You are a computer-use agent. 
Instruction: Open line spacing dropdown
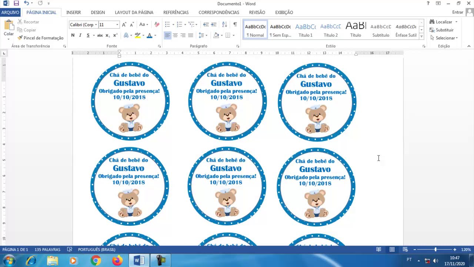pyautogui.click(x=203, y=35)
